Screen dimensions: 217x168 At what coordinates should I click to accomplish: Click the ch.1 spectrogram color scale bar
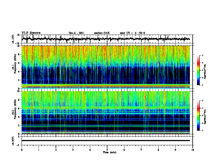(198, 70)
